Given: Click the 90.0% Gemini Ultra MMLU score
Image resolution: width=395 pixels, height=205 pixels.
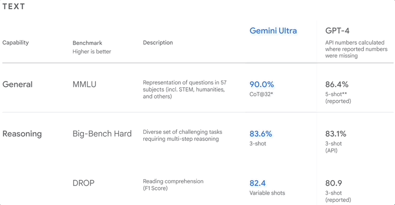Looking at the screenshot, I should tap(262, 84).
